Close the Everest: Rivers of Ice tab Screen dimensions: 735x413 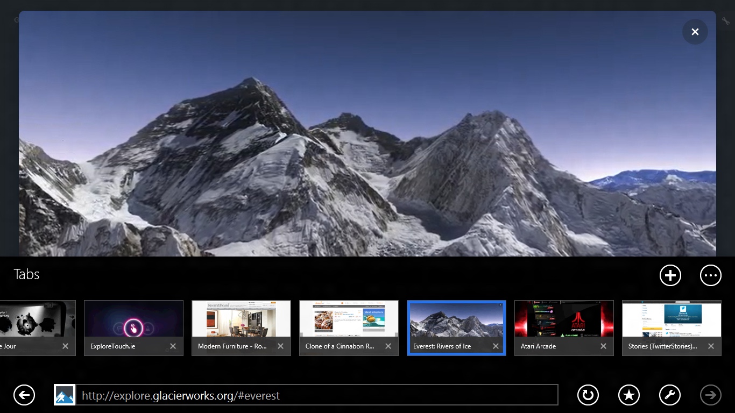[496, 346]
